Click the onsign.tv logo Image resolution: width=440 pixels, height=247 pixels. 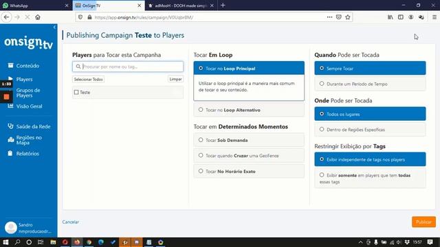click(28, 43)
